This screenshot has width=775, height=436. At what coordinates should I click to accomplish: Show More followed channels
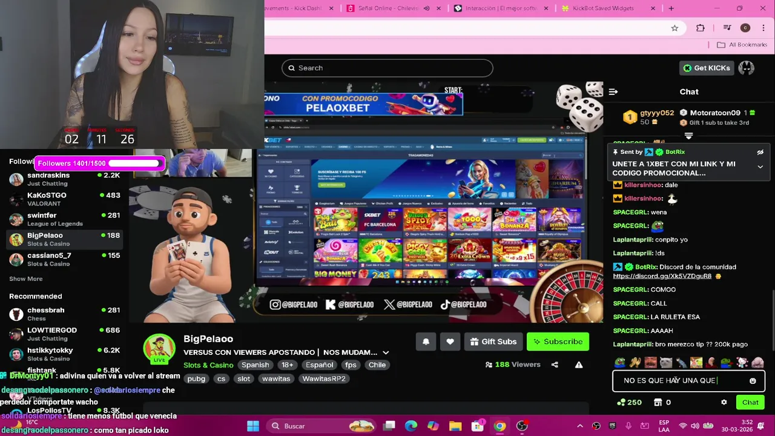point(25,279)
